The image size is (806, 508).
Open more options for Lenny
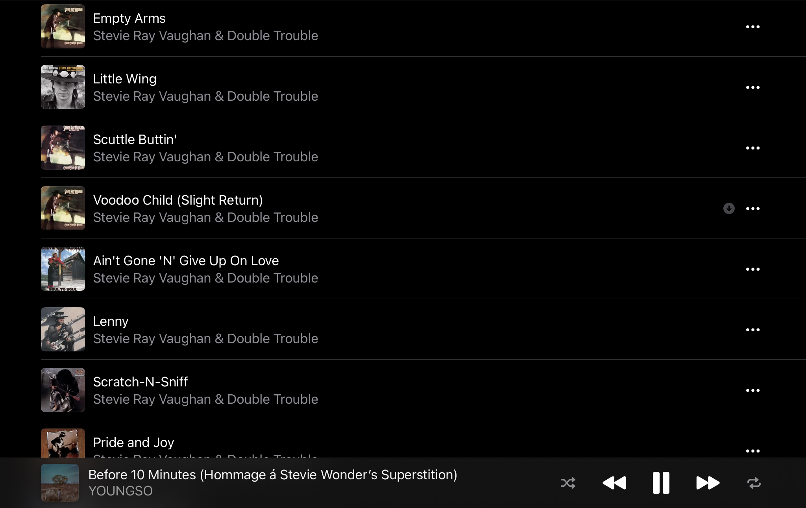pyautogui.click(x=752, y=330)
